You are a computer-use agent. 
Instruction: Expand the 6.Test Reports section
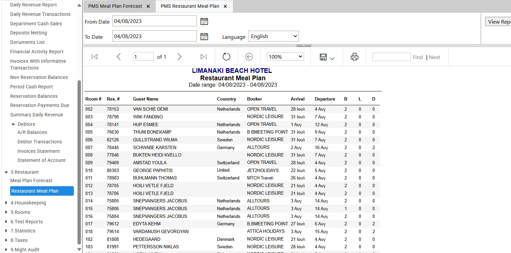coord(6,222)
